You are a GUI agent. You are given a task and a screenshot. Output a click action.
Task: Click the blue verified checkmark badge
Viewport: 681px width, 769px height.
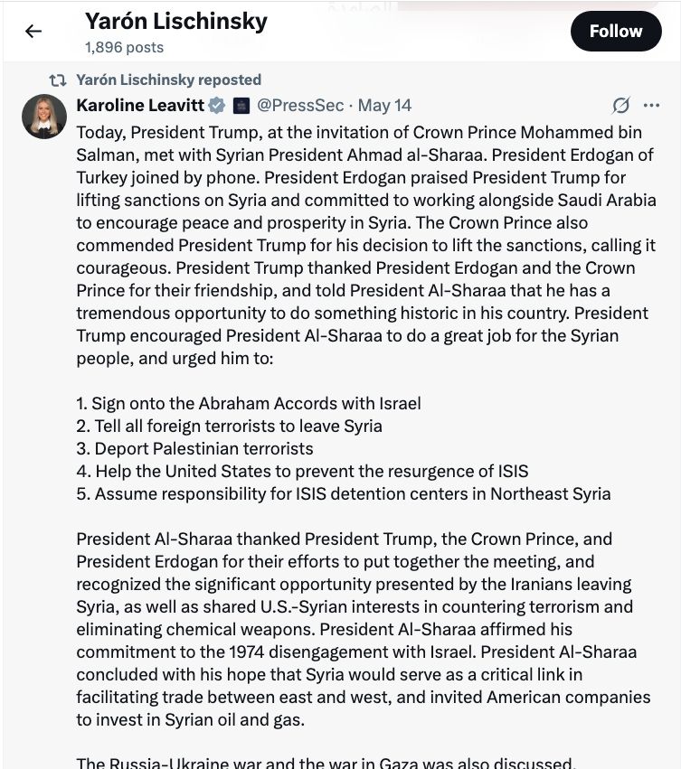click(x=217, y=106)
